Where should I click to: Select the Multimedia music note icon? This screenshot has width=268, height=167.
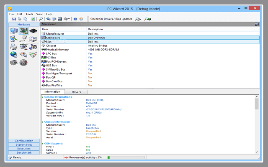pos(33,46)
